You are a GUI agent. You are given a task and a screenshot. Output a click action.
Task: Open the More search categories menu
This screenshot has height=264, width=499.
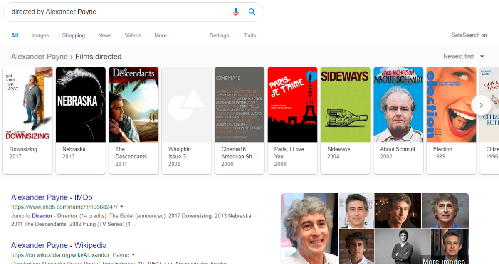[x=161, y=35]
